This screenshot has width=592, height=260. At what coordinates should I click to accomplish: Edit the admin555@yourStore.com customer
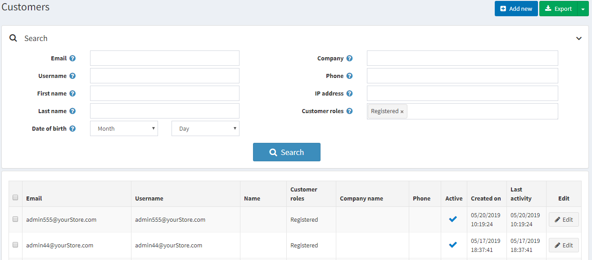564,219
